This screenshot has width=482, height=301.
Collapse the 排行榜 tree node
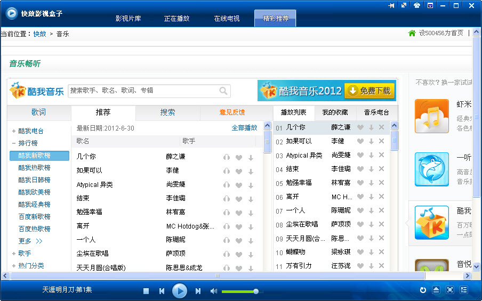coord(14,143)
